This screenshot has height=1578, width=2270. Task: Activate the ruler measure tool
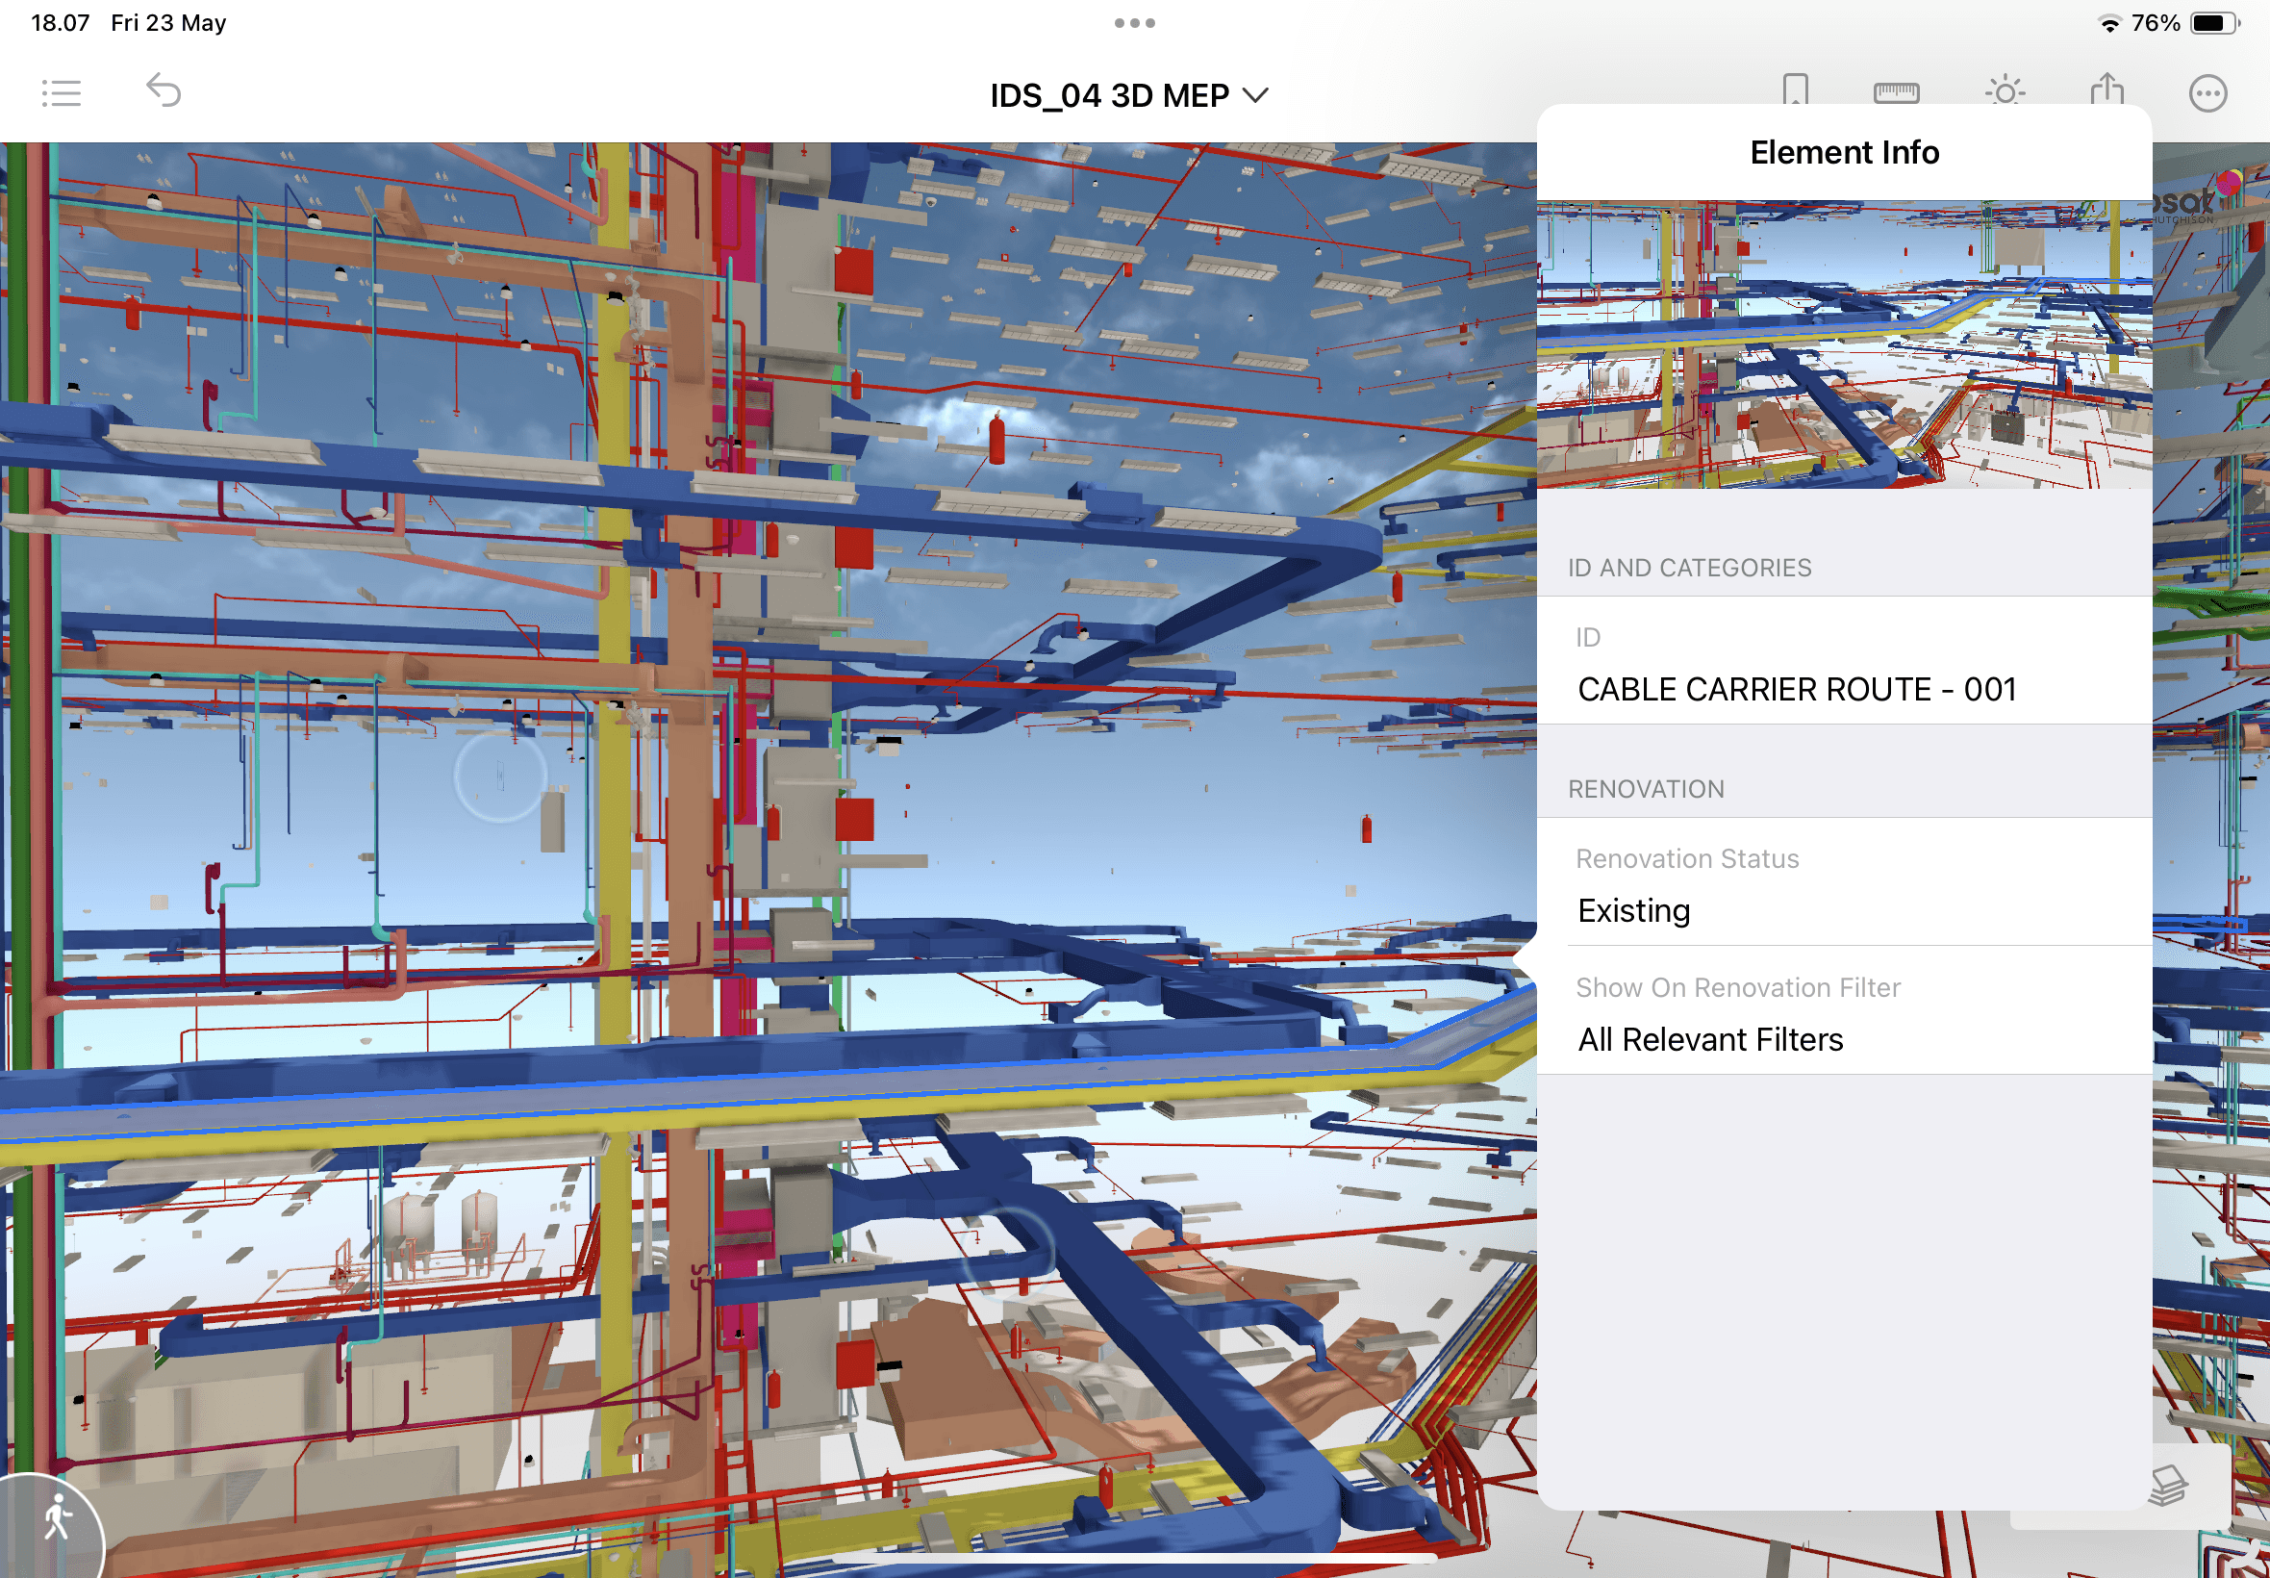pos(1896,93)
